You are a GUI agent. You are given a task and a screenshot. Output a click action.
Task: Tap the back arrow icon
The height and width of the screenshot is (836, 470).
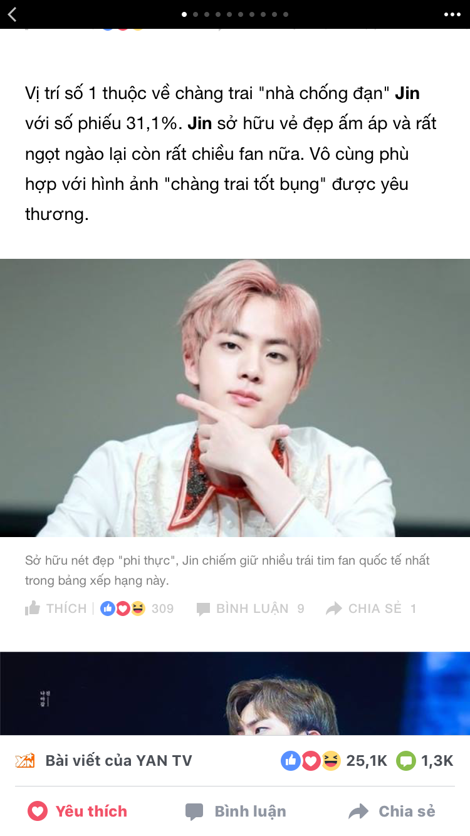pos(13,14)
